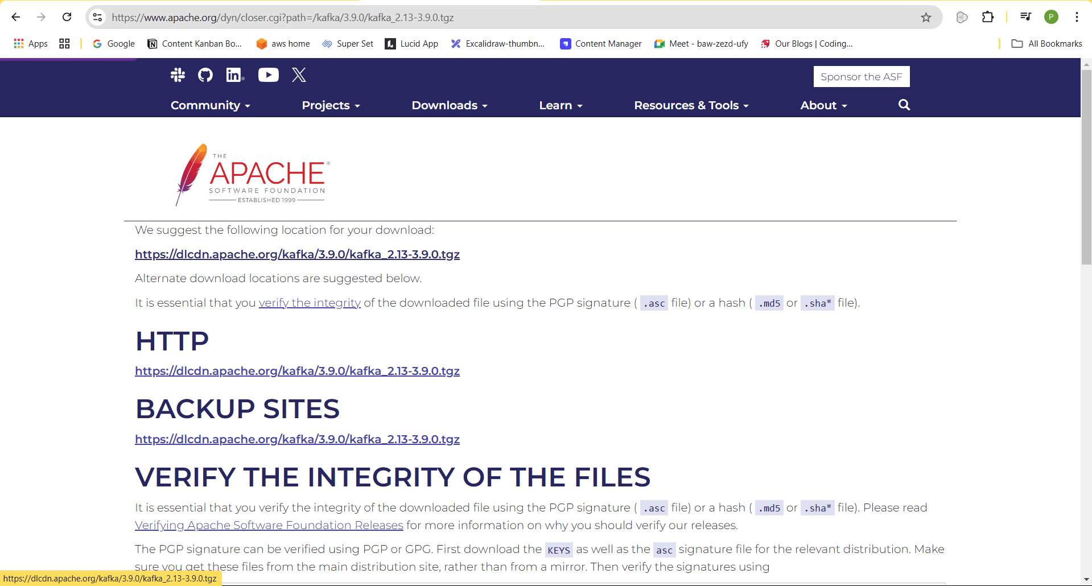Reload the current page

point(67,17)
